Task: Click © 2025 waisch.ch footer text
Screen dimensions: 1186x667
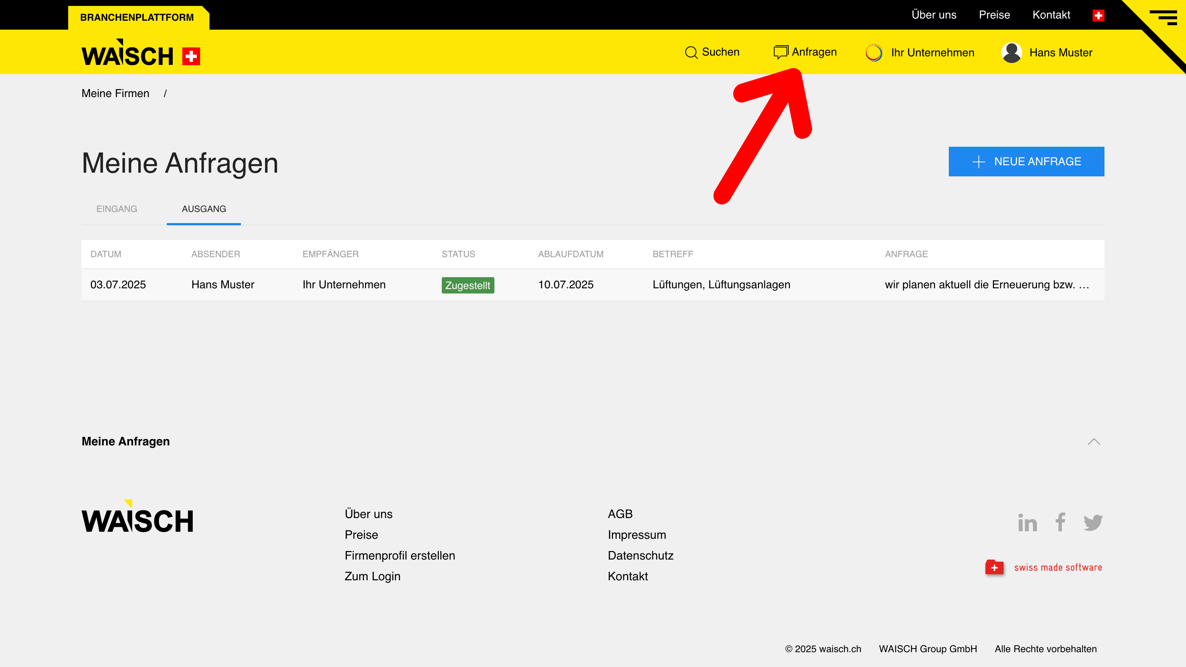Action: 823,648
